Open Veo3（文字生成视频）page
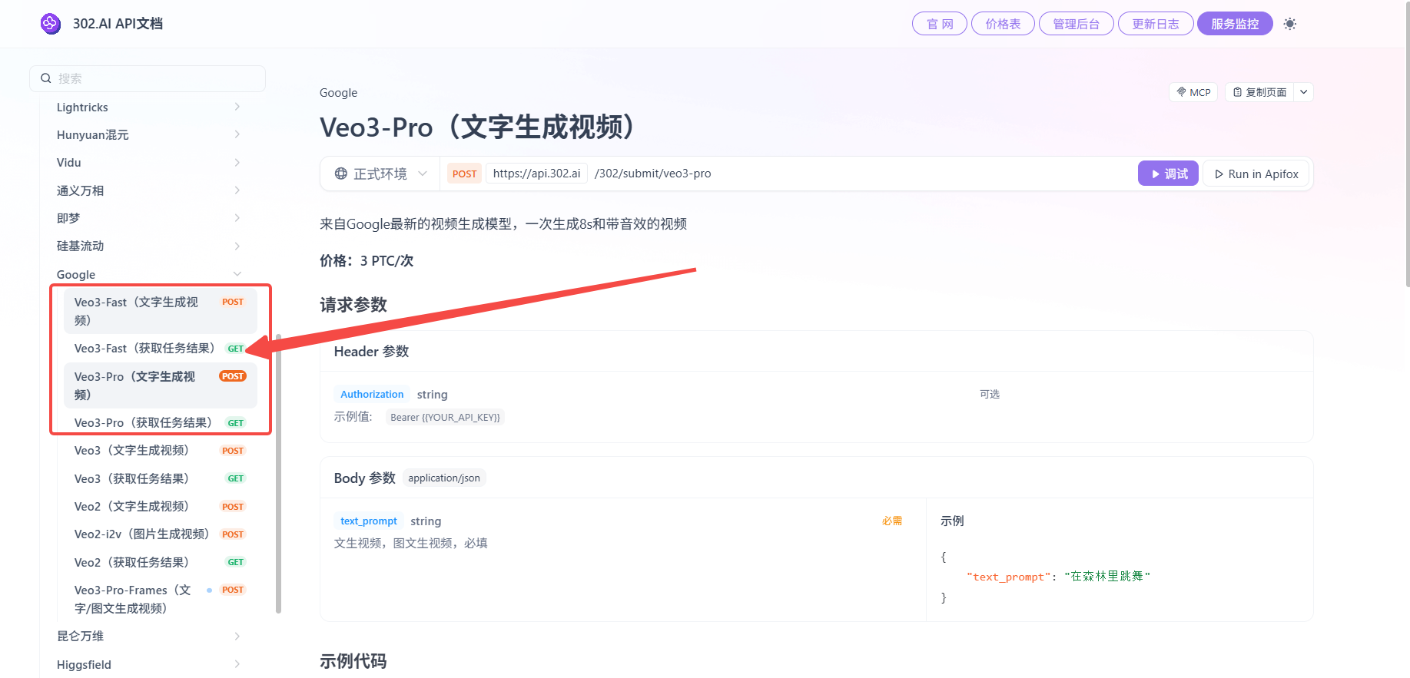The width and height of the screenshot is (1410, 678). [160, 450]
